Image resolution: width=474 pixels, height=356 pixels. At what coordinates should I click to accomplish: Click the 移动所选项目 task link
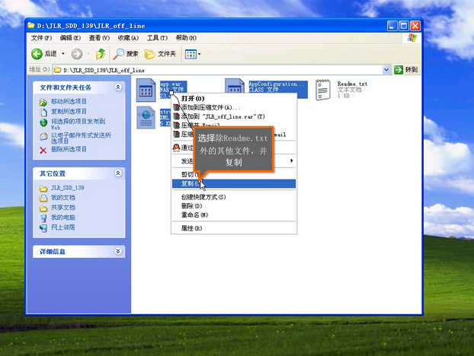pos(69,101)
